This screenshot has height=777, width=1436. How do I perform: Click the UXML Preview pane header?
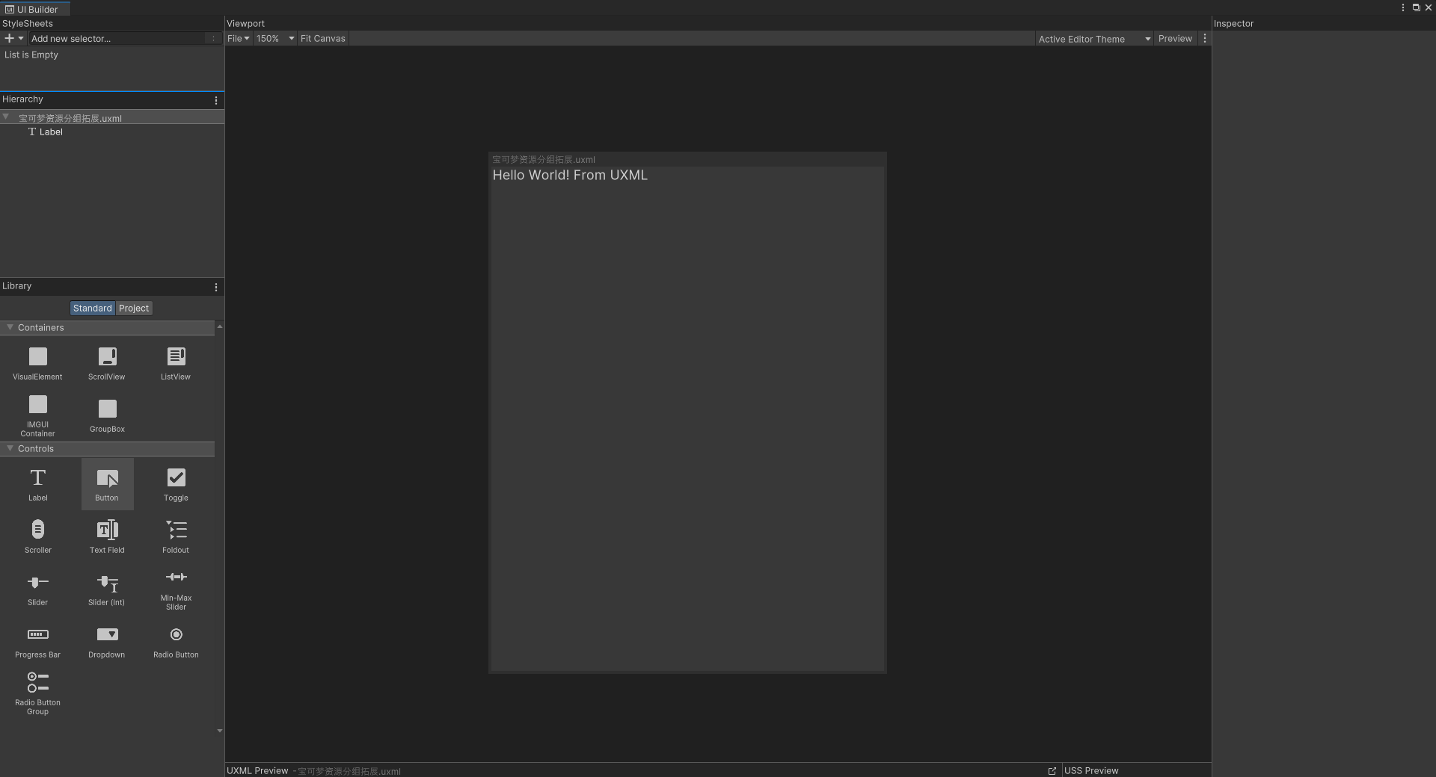click(x=257, y=771)
